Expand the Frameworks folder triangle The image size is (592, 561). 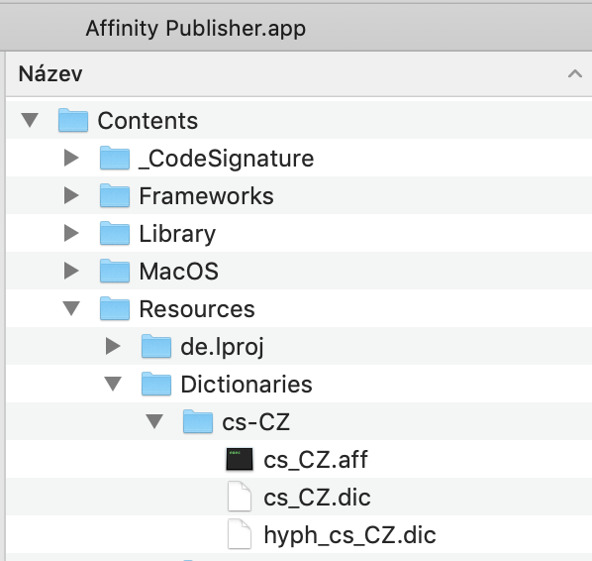71,195
